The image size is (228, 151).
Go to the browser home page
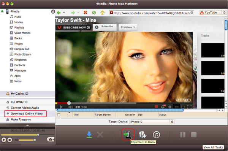click(103, 13)
